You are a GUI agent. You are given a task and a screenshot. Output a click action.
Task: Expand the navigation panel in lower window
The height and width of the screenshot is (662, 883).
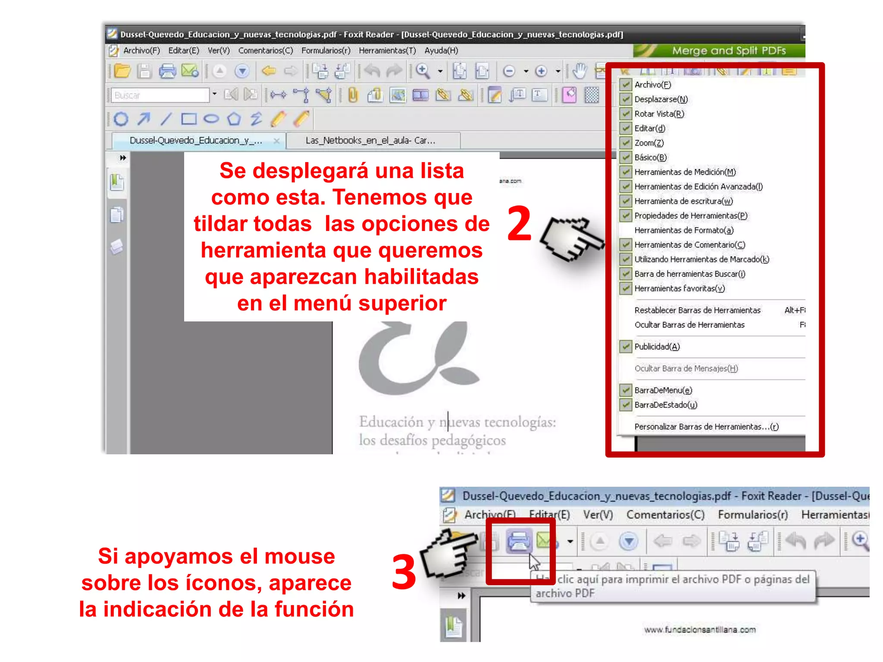point(461,596)
